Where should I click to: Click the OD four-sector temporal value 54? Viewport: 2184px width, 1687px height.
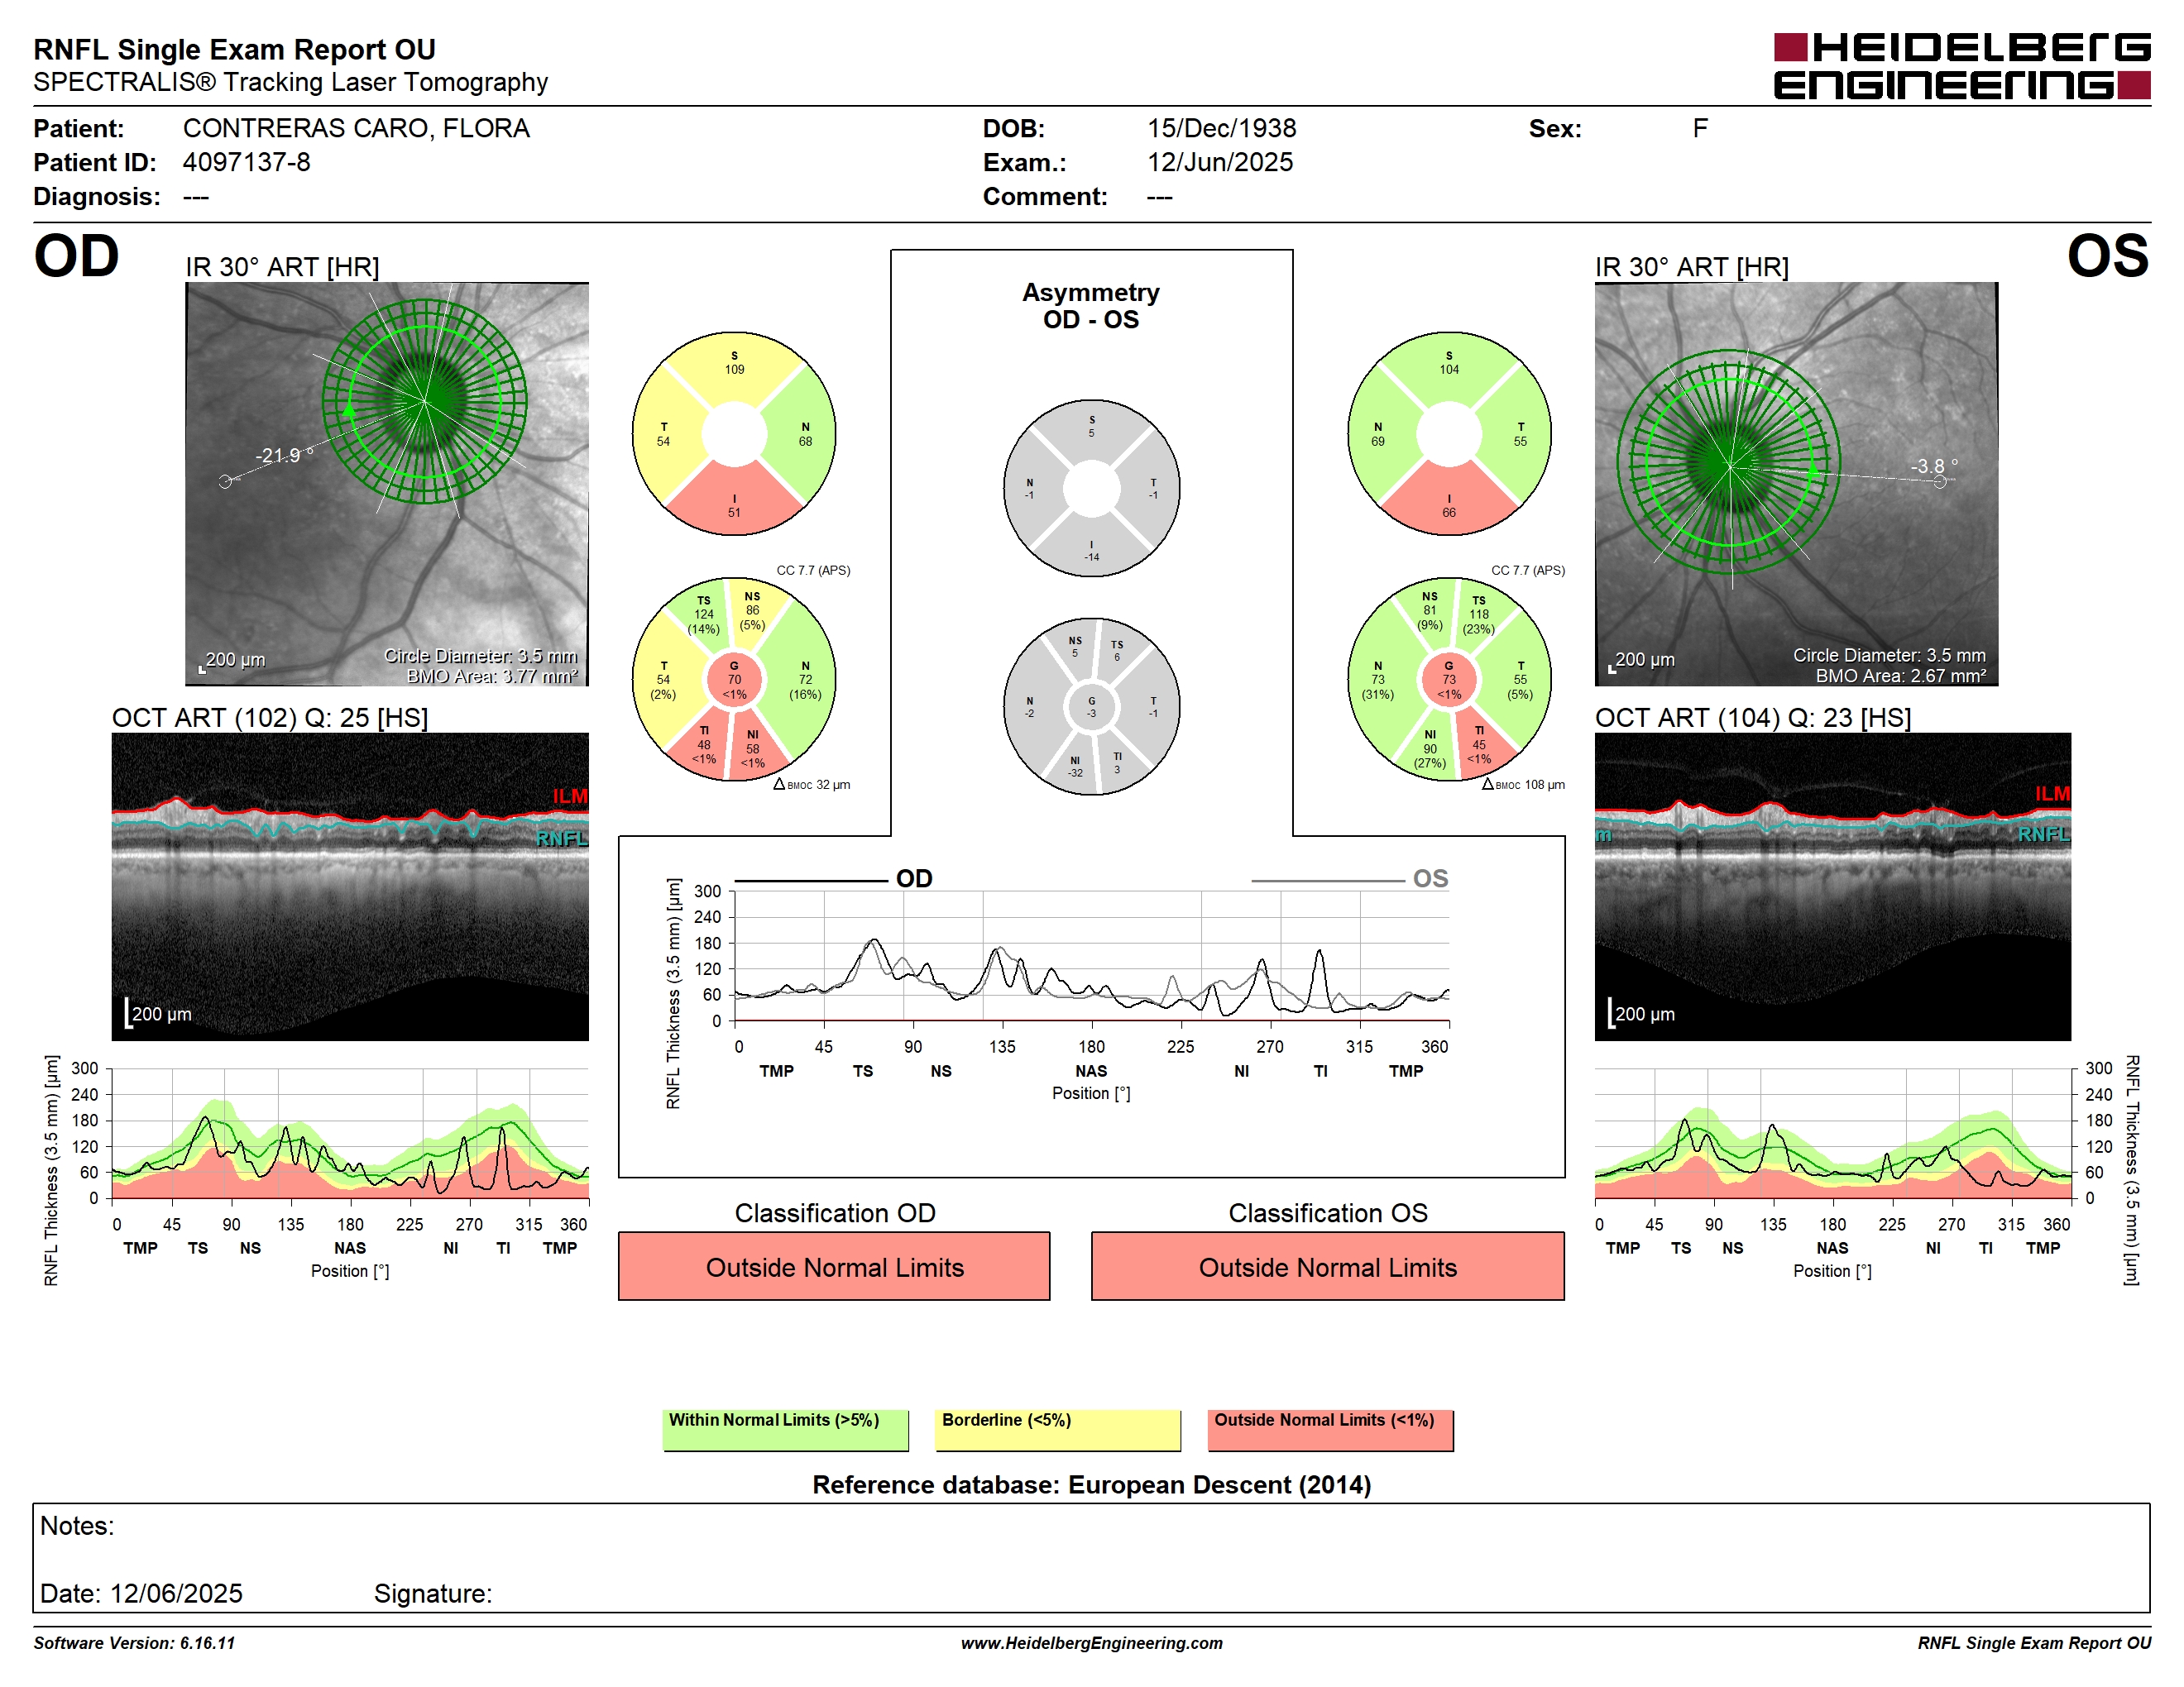pos(663,441)
